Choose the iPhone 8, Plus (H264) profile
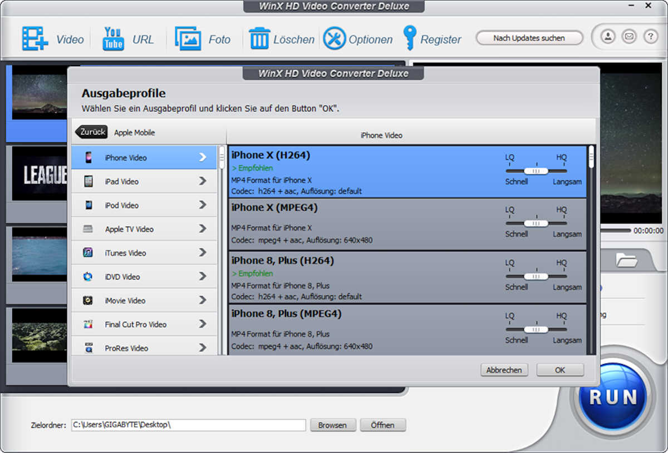668x453 pixels. click(x=362, y=277)
